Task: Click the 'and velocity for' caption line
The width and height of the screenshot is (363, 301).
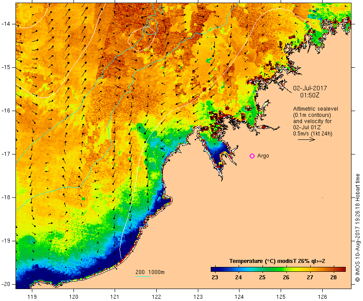Action: click(x=312, y=121)
